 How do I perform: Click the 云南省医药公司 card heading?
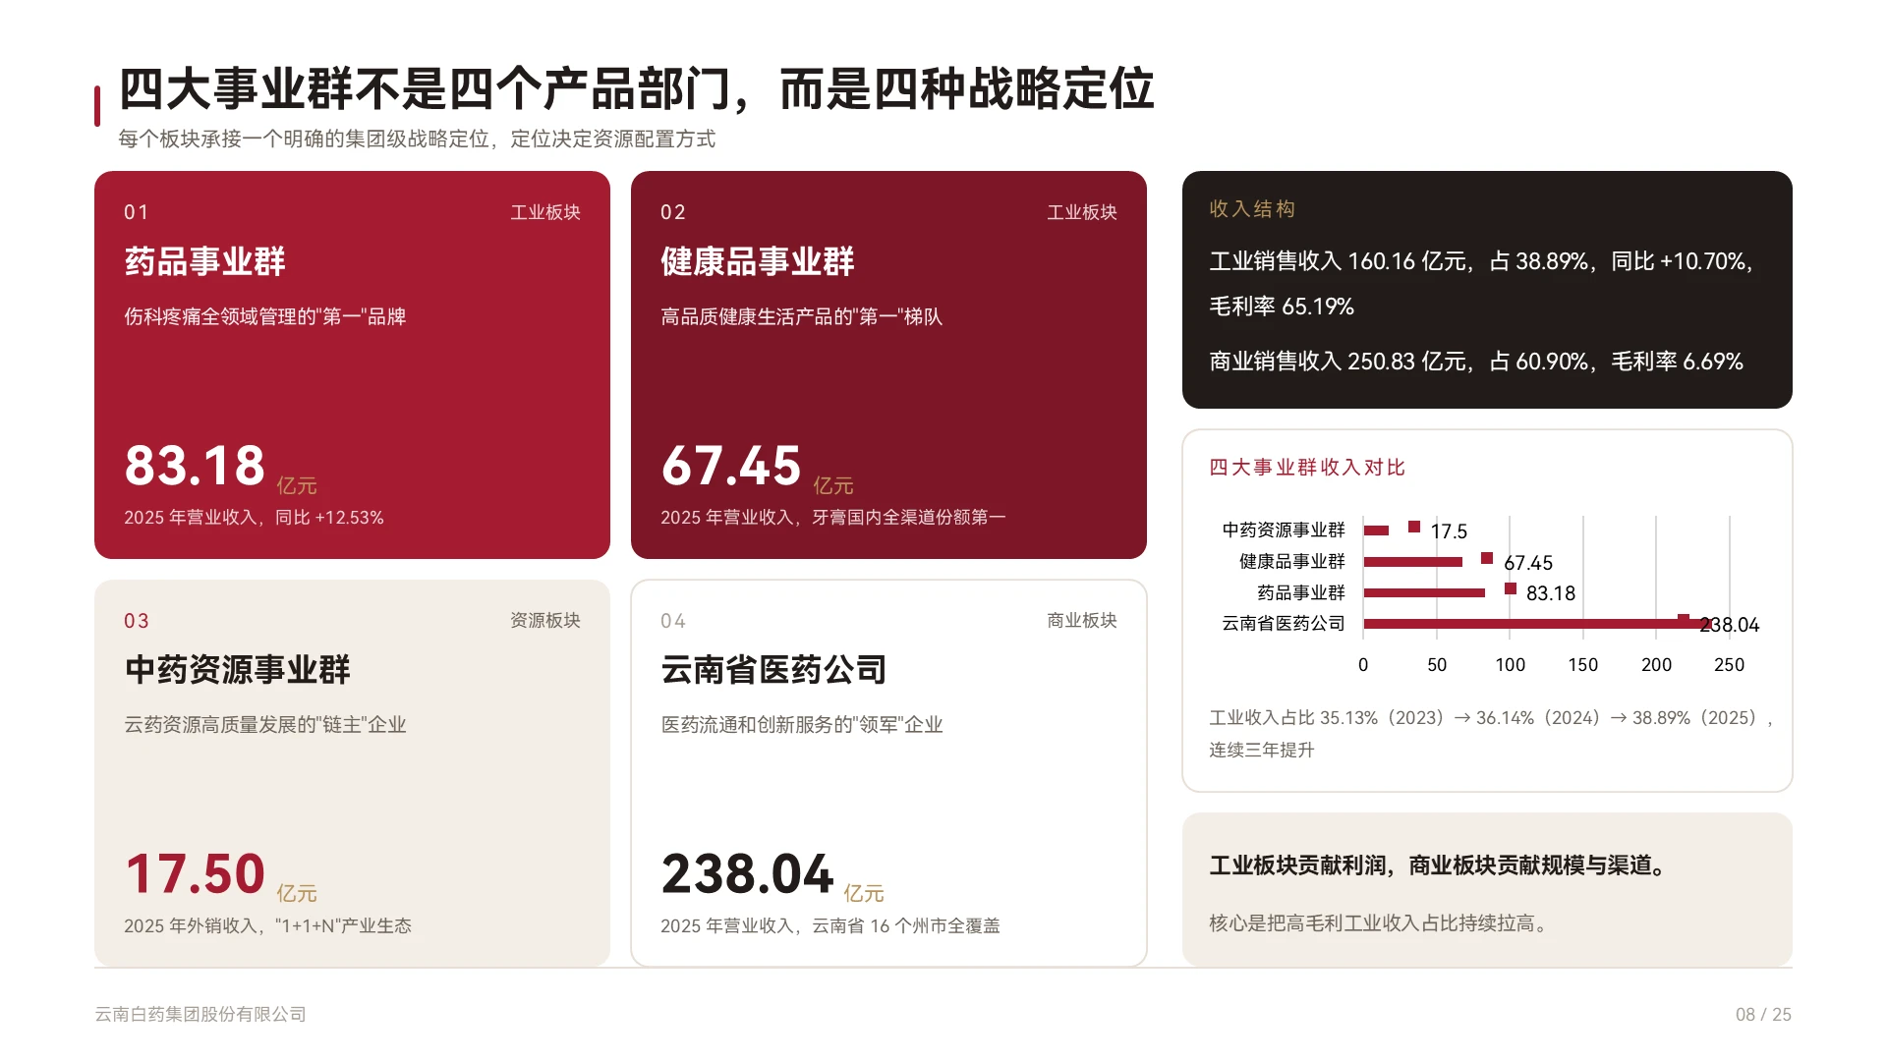coord(773,670)
